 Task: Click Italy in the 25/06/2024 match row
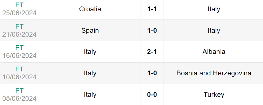(214, 9)
